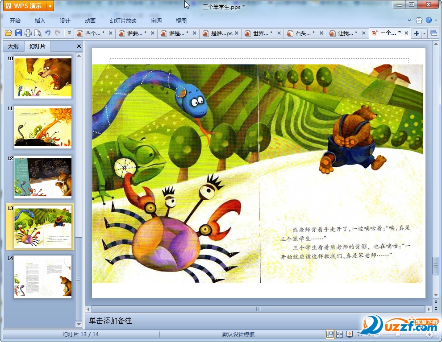The height and width of the screenshot is (342, 442).
Task: Go to next slide with double-down arrow
Action: coord(436,308)
